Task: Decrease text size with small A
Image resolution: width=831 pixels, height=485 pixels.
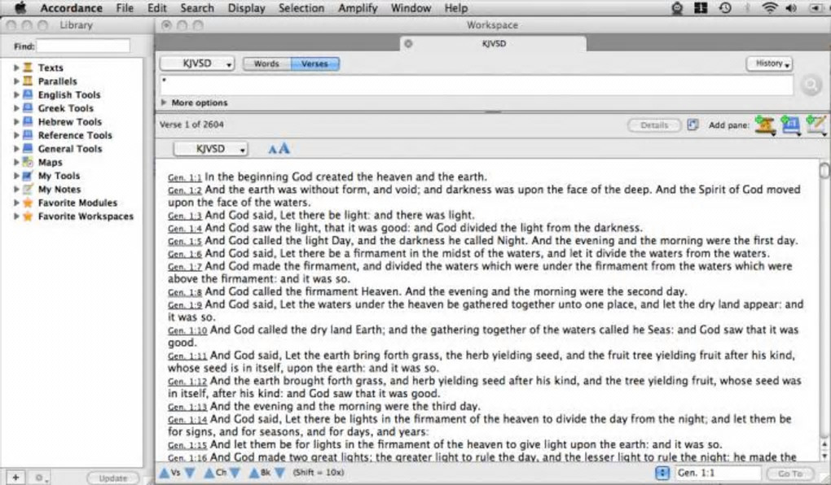Action: 272,149
